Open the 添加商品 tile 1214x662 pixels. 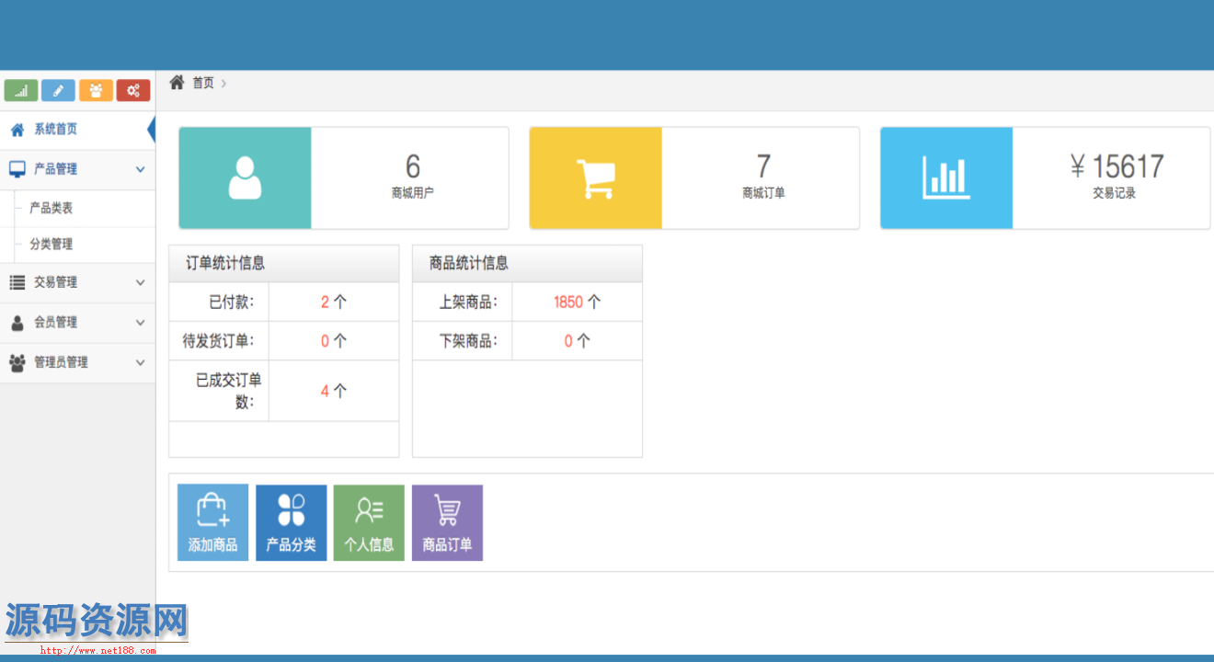tap(212, 522)
